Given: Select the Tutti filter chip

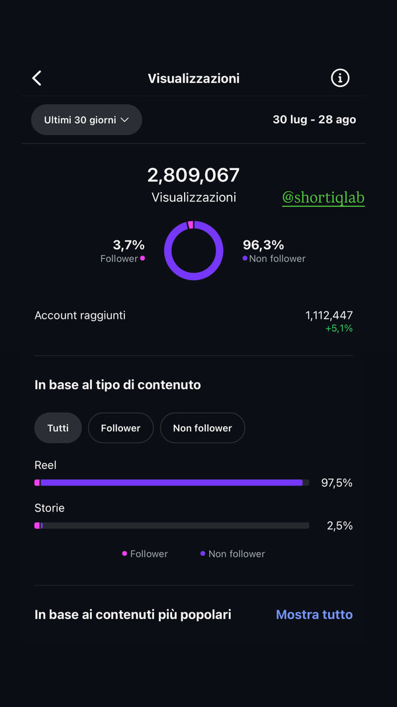Looking at the screenshot, I should click(x=58, y=428).
